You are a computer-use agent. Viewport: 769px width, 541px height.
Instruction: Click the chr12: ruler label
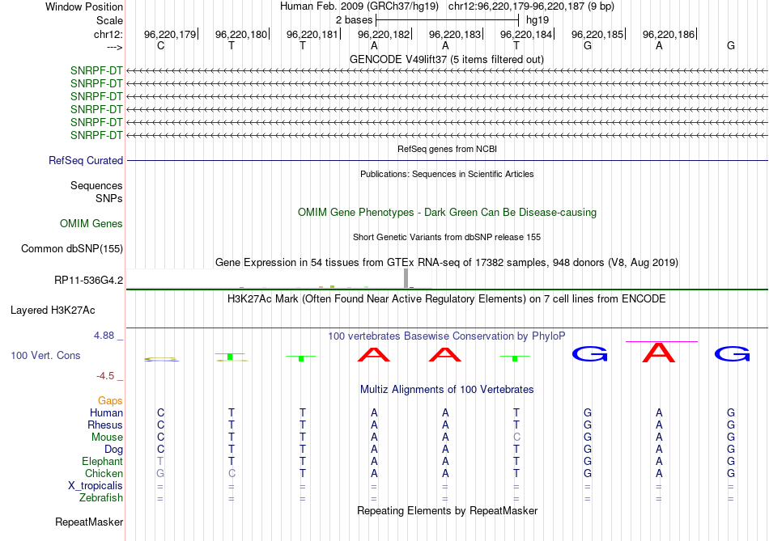coord(108,34)
